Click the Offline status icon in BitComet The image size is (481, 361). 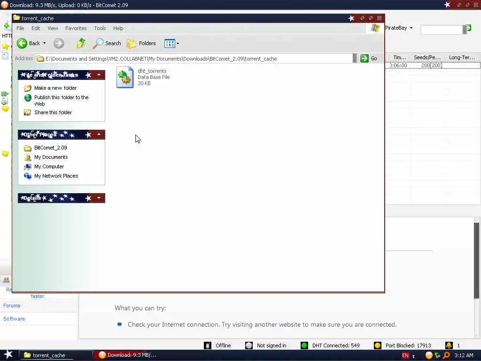(x=208, y=345)
